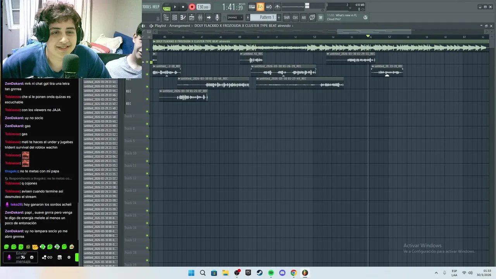This screenshot has height=279, width=496.
Task: Click the Playlist speaker icon
Action: coord(151,26)
